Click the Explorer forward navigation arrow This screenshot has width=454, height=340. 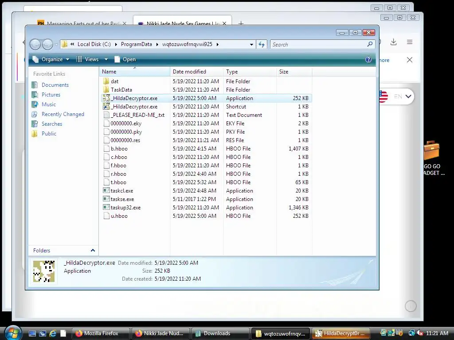pyautogui.click(x=47, y=44)
